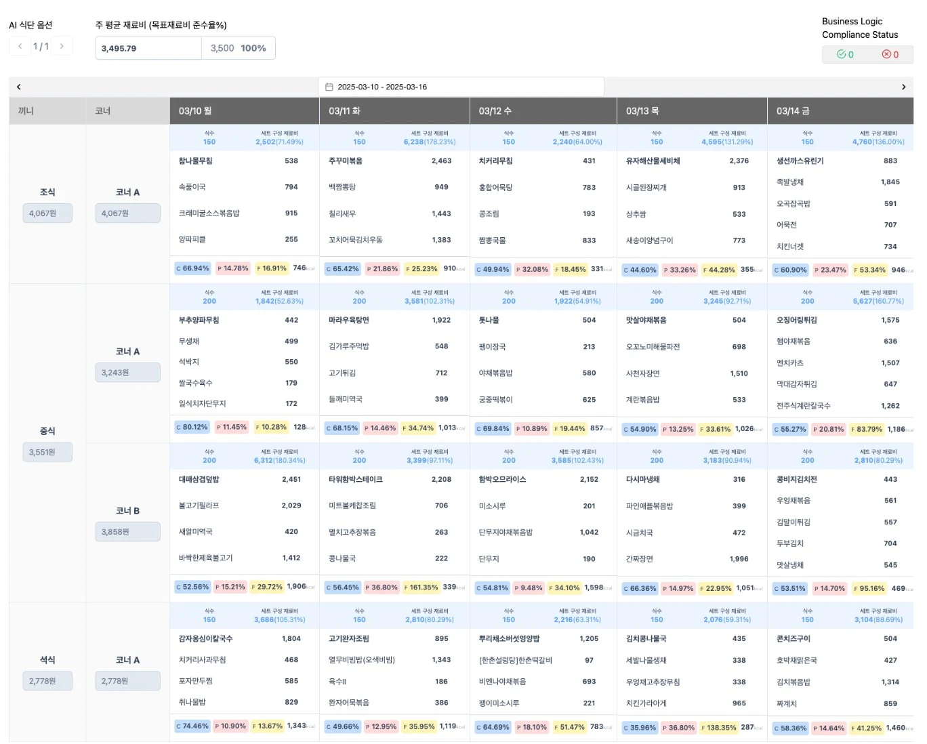Select the 뿌리채소버섯영양밥 menu item
The width and height of the screenshot is (927, 744).
[509, 638]
